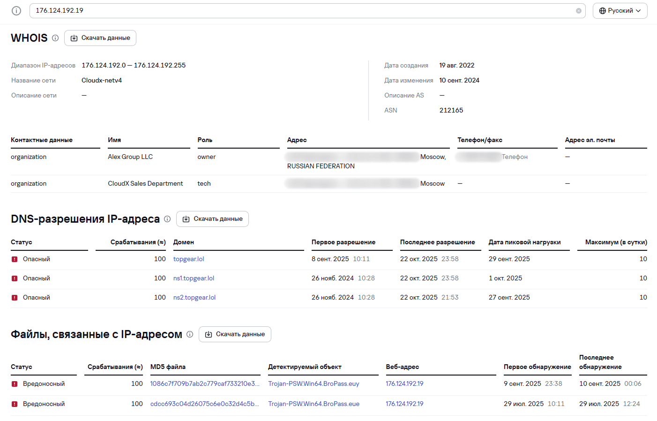Click info icon beside DNS-разрешения IP-адреса heading
This screenshot has height=421, width=657.
tap(167, 219)
